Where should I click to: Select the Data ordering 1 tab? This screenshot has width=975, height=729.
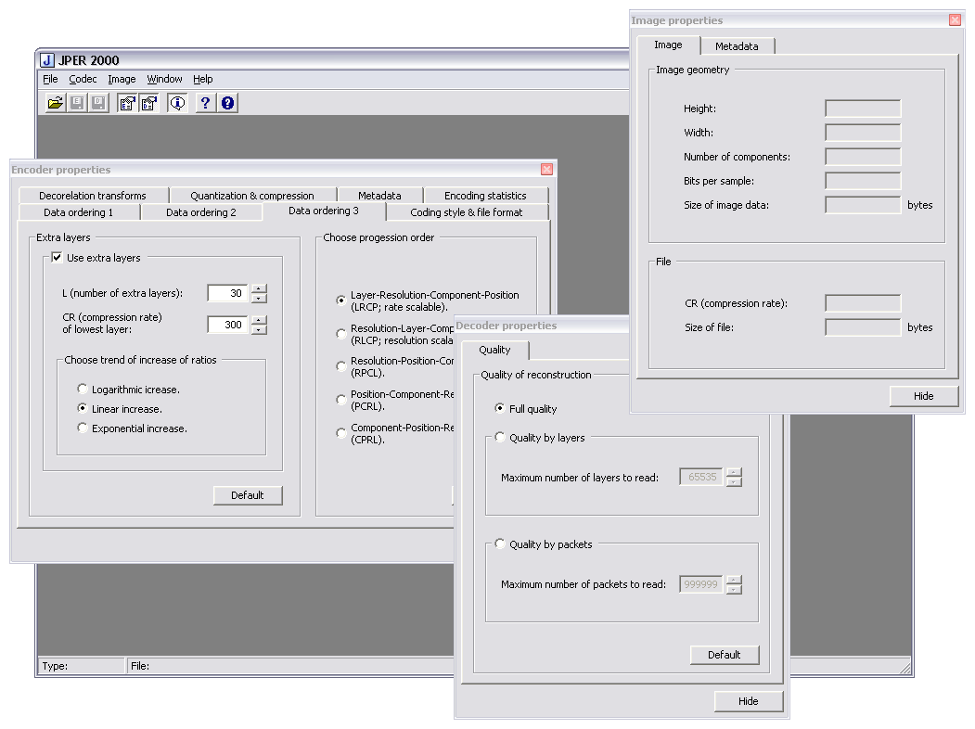coord(78,212)
